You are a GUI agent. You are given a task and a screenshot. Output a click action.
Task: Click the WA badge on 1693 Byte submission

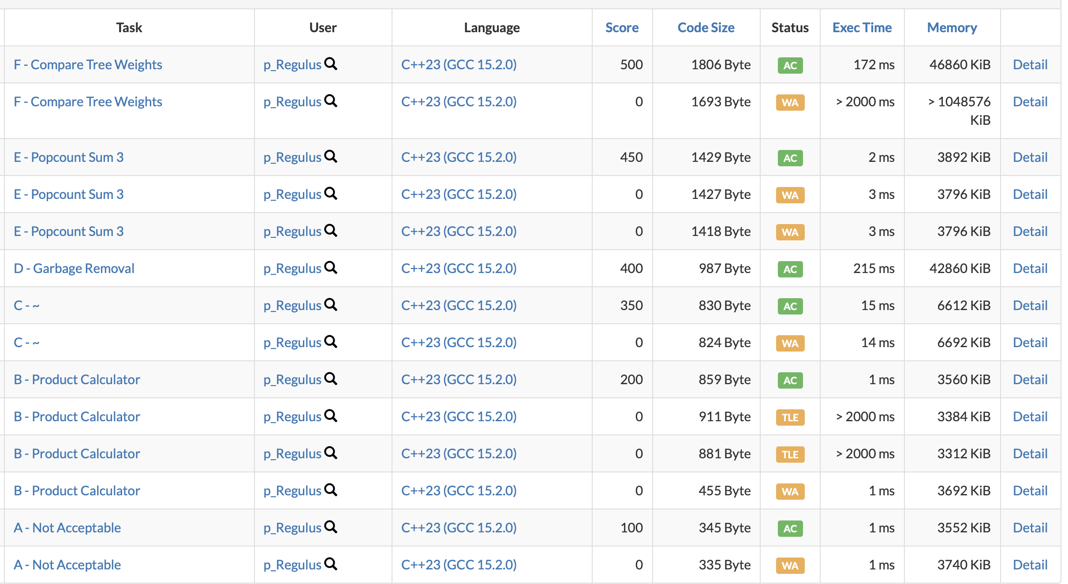point(790,103)
